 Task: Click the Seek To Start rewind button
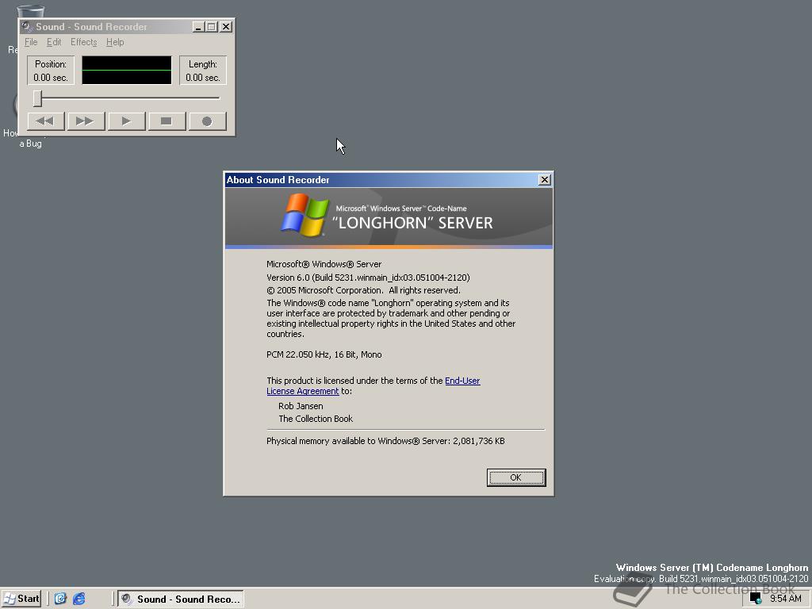click(x=45, y=121)
